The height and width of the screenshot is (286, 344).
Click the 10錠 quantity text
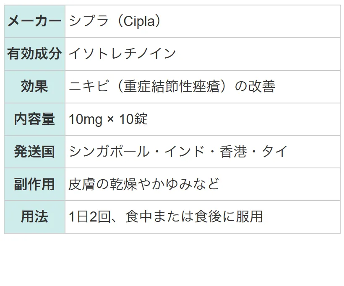pyautogui.click(x=133, y=119)
